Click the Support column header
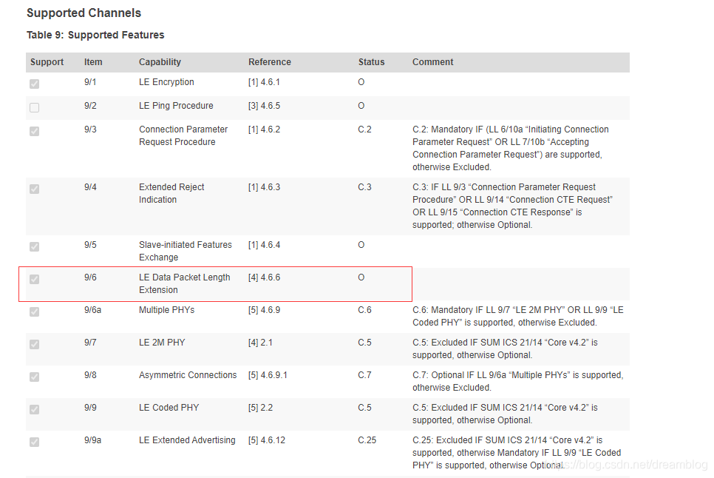The image size is (714, 478). pyautogui.click(x=47, y=62)
